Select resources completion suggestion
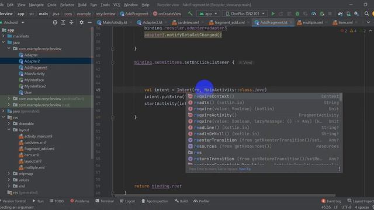374x210 pixels. coord(264,146)
